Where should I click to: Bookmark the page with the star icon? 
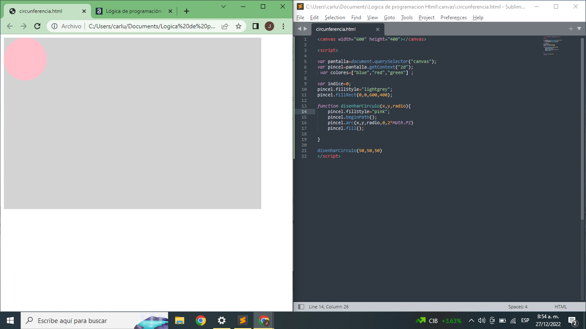(239, 26)
